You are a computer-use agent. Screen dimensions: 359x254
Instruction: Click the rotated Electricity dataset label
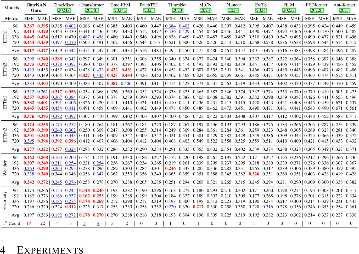pyautogui.click(x=4, y=201)
